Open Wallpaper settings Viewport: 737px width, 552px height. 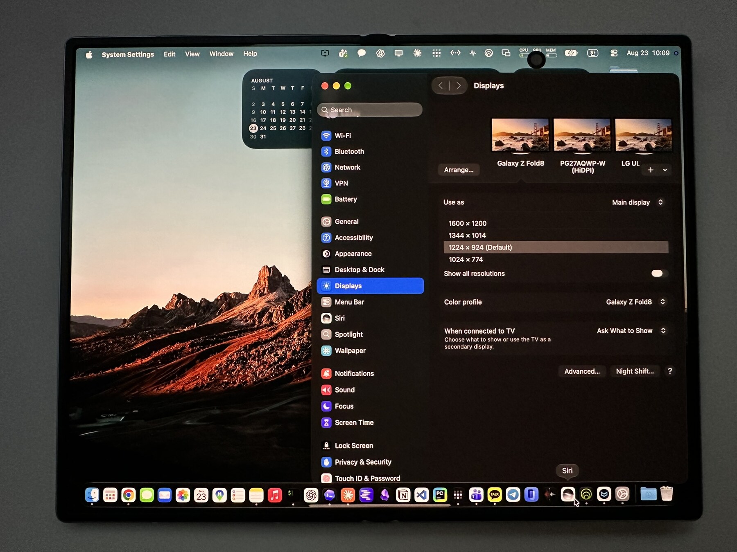tap(370, 351)
